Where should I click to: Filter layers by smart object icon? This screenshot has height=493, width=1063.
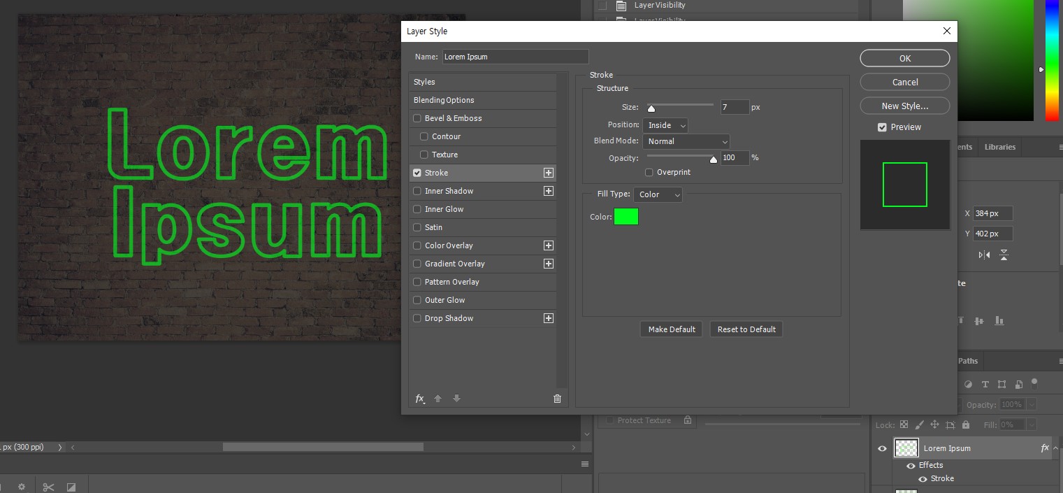[1019, 385]
